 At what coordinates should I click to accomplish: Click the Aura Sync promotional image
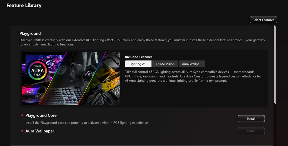click(x=71, y=78)
